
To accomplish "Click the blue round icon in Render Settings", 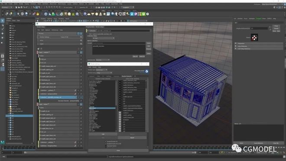I will pos(146,71).
